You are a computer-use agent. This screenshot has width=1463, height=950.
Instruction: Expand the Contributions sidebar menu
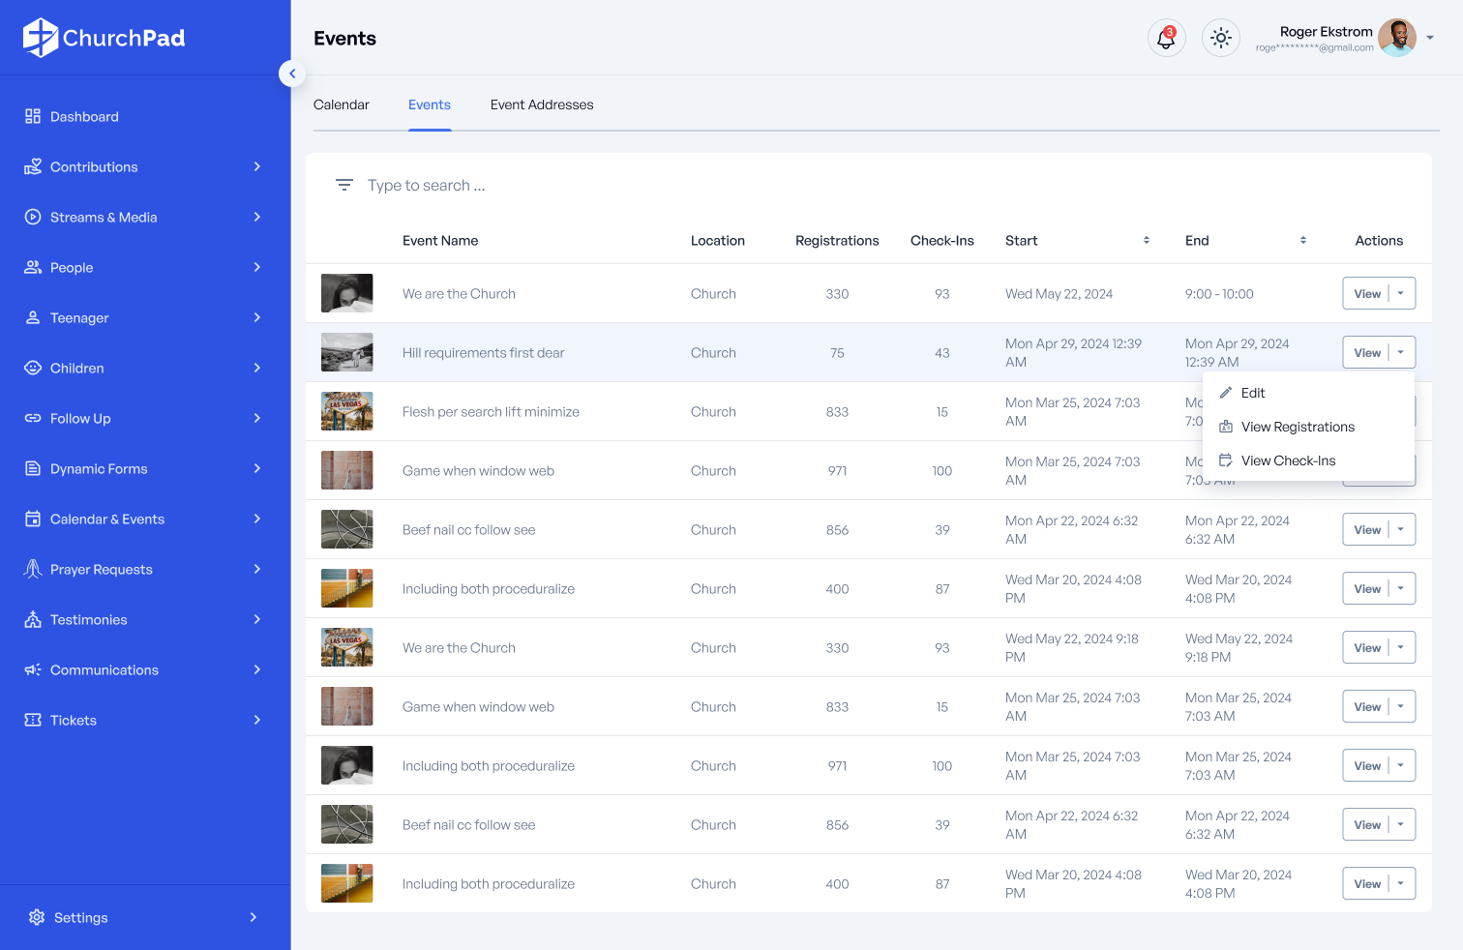tap(256, 167)
